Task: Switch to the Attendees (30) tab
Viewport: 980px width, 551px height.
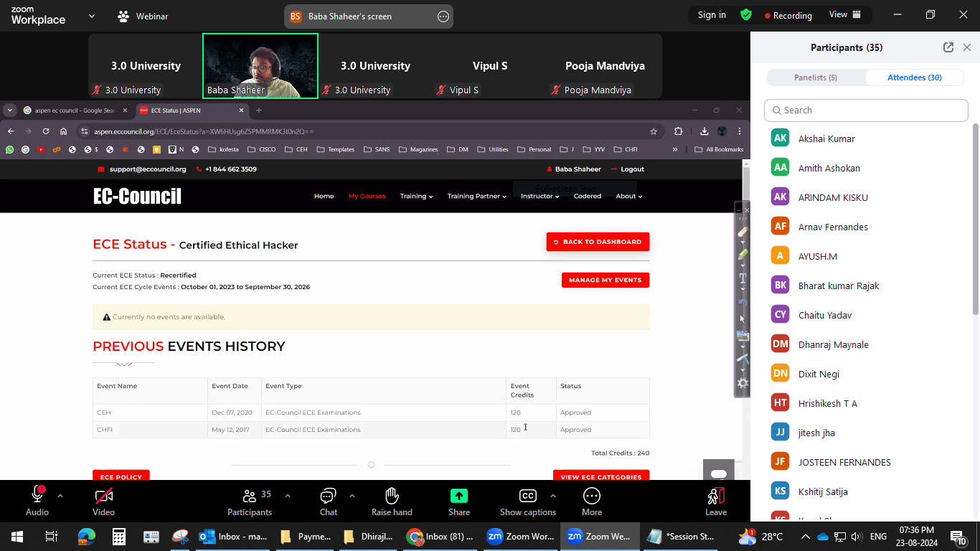Action: tap(915, 77)
